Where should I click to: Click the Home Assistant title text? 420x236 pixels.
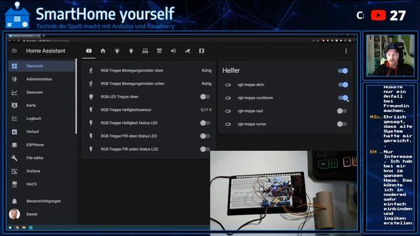(x=45, y=51)
